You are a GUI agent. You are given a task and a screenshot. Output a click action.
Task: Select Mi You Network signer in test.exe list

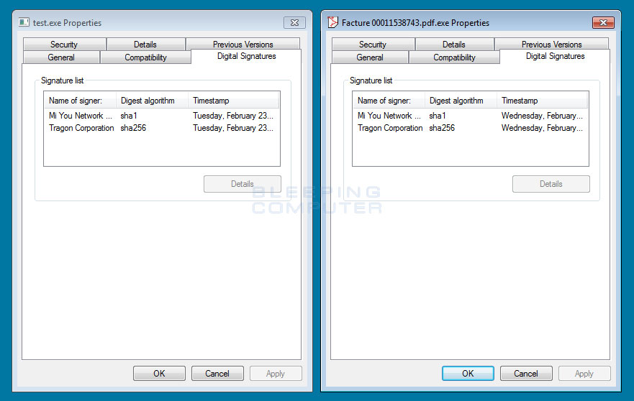pyautogui.click(x=81, y=116)
